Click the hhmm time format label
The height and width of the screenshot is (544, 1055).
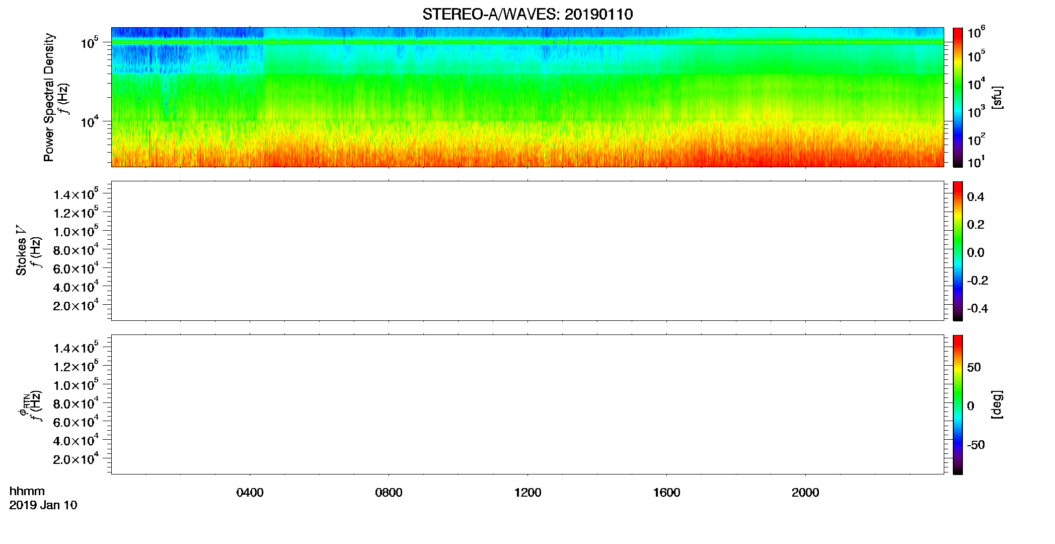tap(27, 491)
